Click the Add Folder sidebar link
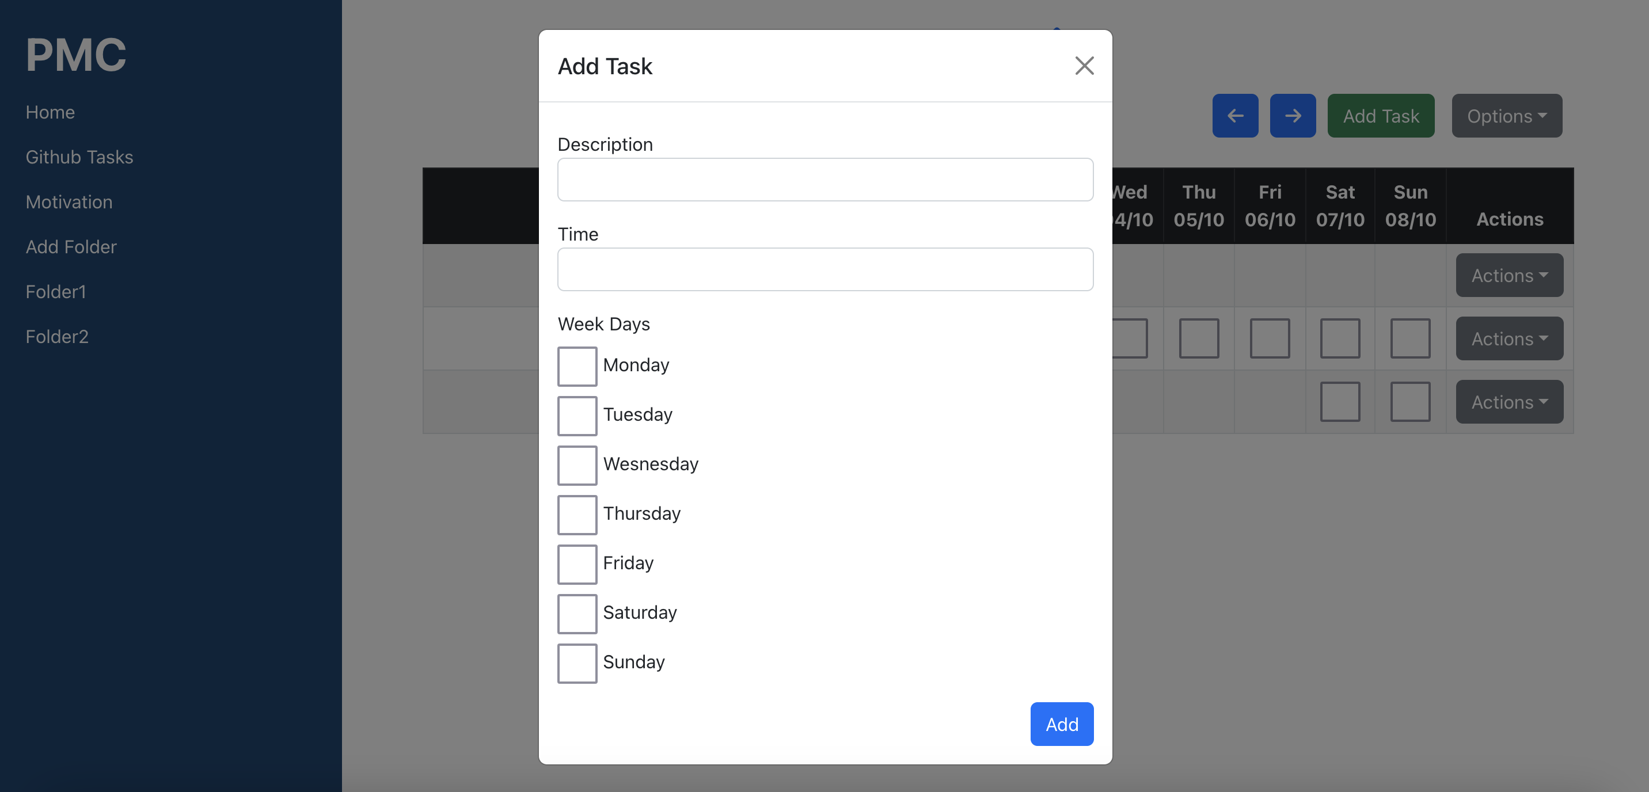 click(x=70, y=246)
